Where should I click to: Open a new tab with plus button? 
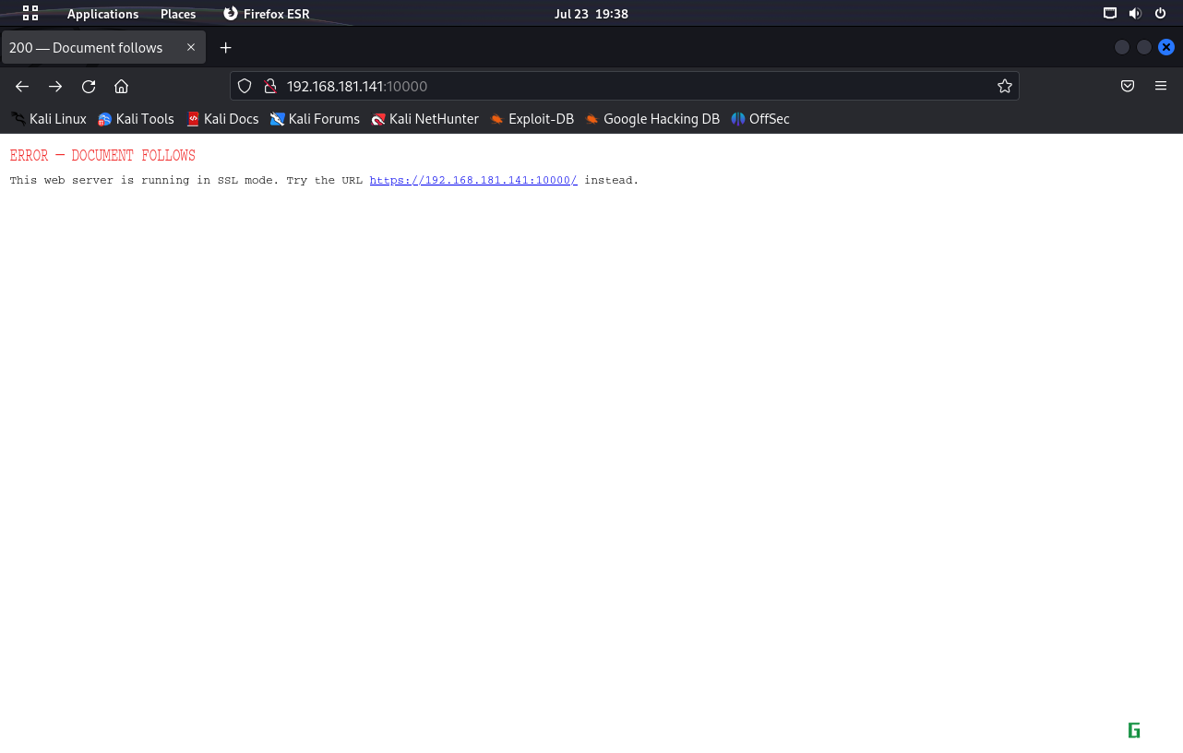(x=225, y=47)
